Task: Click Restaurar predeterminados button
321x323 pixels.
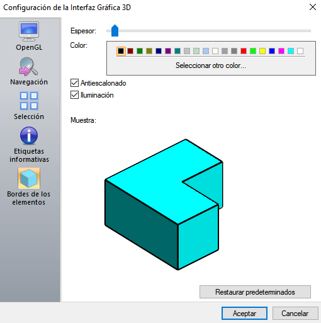Action: [x=255, y=292]
